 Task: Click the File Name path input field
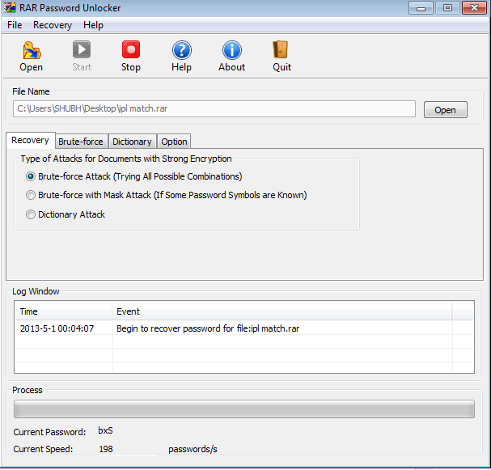tap(214, 109)
